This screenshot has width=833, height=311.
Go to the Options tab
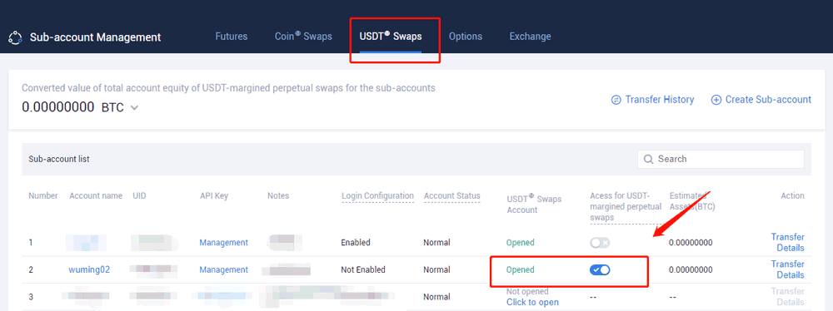click(x=466, y=37)
